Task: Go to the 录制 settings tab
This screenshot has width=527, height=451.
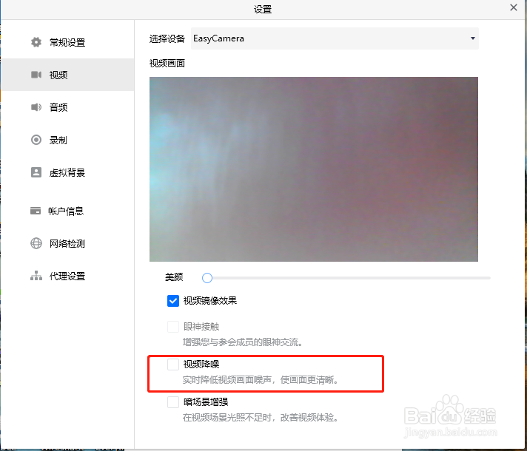Action: [67, 140]
